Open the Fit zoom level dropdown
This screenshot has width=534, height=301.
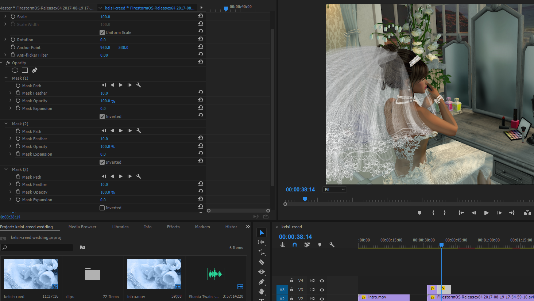[334, 190]
